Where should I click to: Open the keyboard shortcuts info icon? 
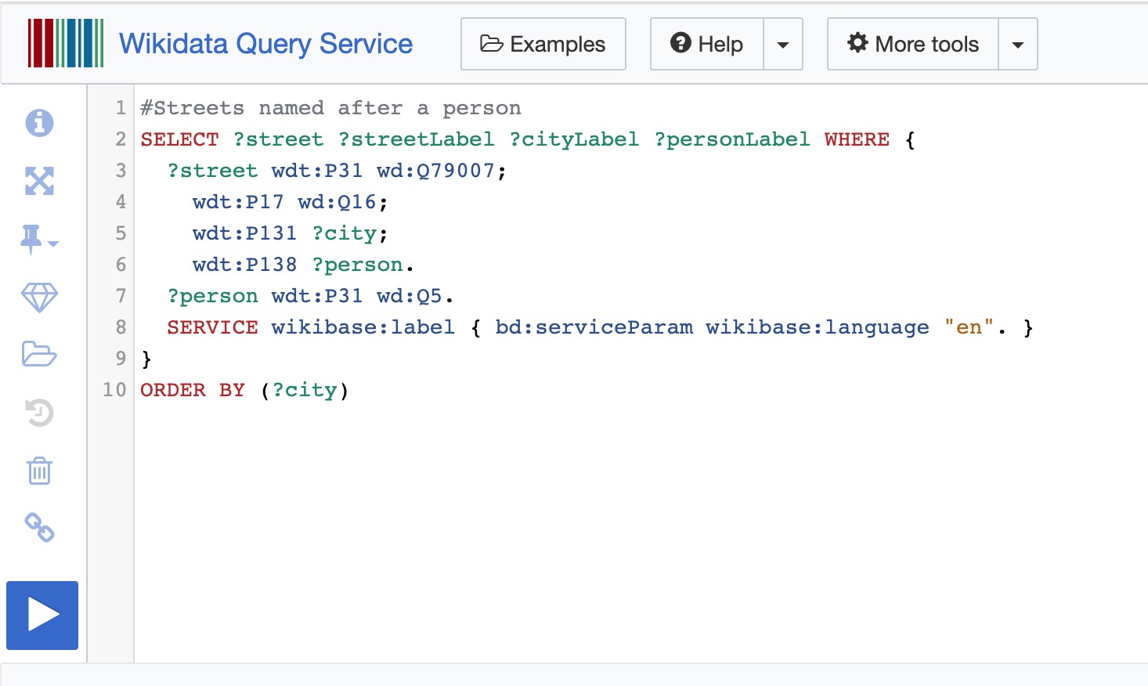coord(38,123)
